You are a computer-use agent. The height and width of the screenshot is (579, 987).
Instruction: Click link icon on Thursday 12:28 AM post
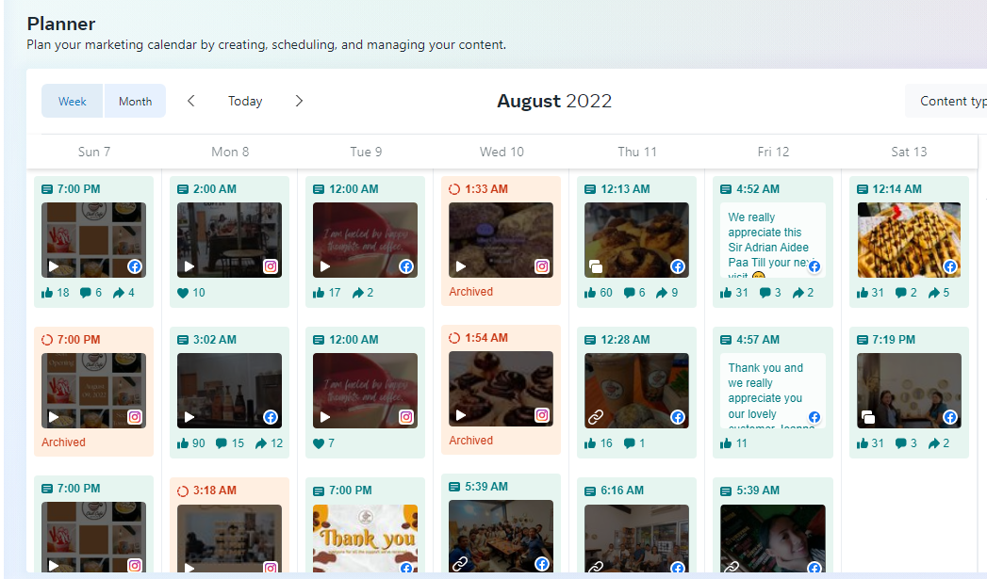coord(596,417)
